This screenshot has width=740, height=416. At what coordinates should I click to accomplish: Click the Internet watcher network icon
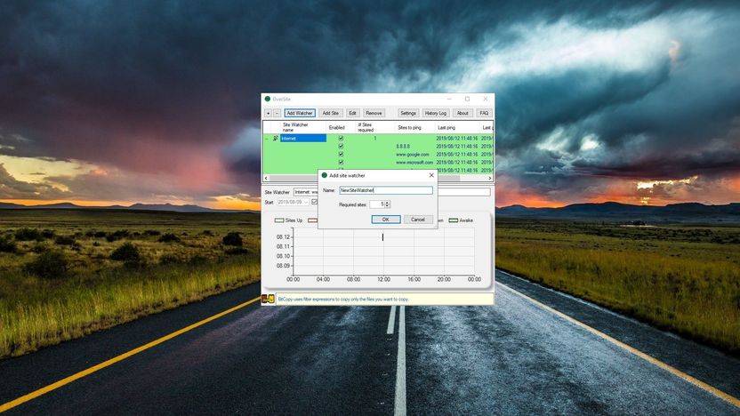point(275,138)
